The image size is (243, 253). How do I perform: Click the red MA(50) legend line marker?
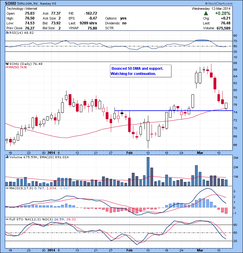[x=7, y=67]
